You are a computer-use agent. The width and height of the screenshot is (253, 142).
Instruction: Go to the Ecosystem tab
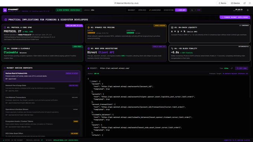(x=169, y=10)
